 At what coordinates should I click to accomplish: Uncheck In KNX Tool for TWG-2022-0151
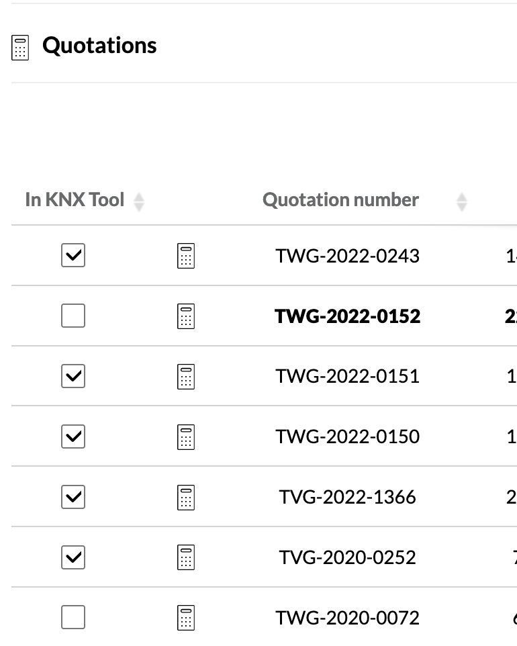(x=73, y=376)
